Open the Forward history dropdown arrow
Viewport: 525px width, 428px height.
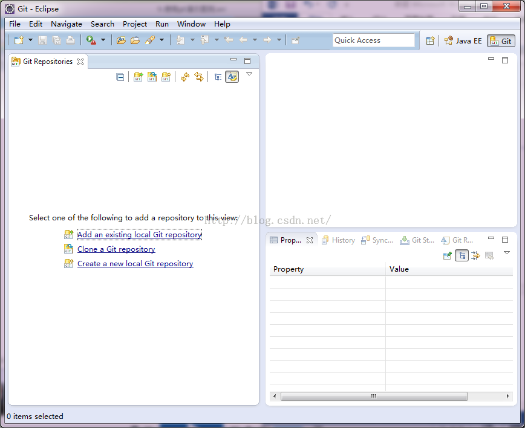pyautogui.click(x=279, y=40)
